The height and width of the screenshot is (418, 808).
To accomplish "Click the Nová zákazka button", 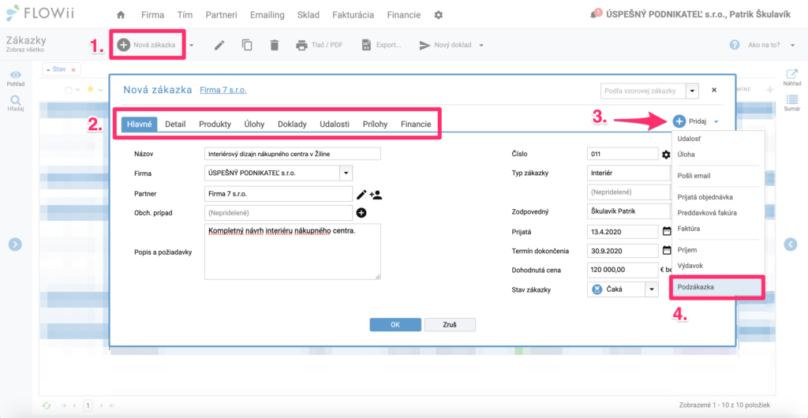I will pyautogui.click(x=147, y=45).
